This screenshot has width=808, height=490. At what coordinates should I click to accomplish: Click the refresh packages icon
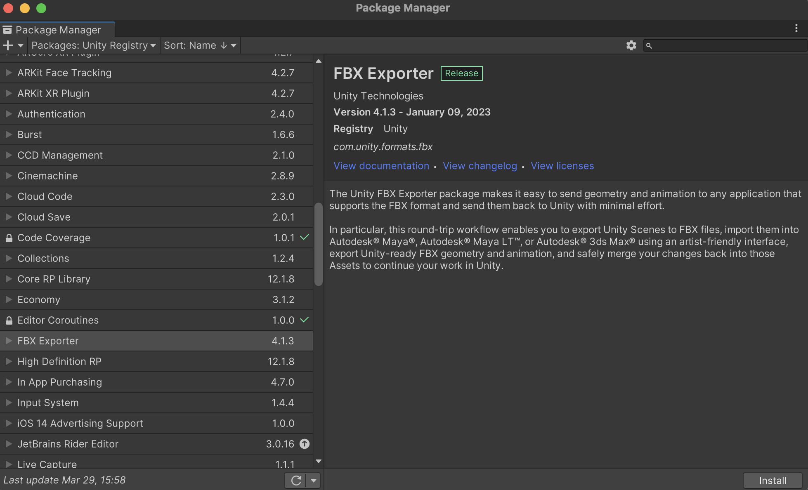tap(295, 480)
